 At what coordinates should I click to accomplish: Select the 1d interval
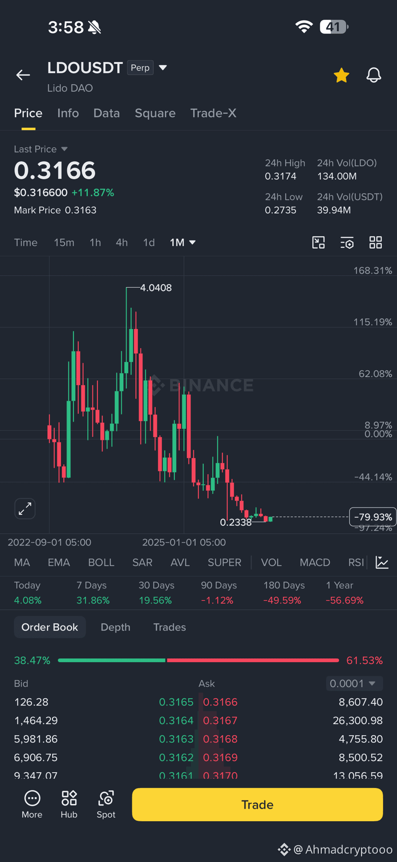(149, 243)
